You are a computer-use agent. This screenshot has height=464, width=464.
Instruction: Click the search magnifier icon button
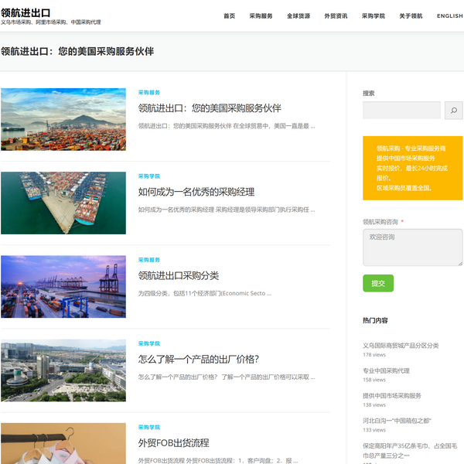(454, 111)
